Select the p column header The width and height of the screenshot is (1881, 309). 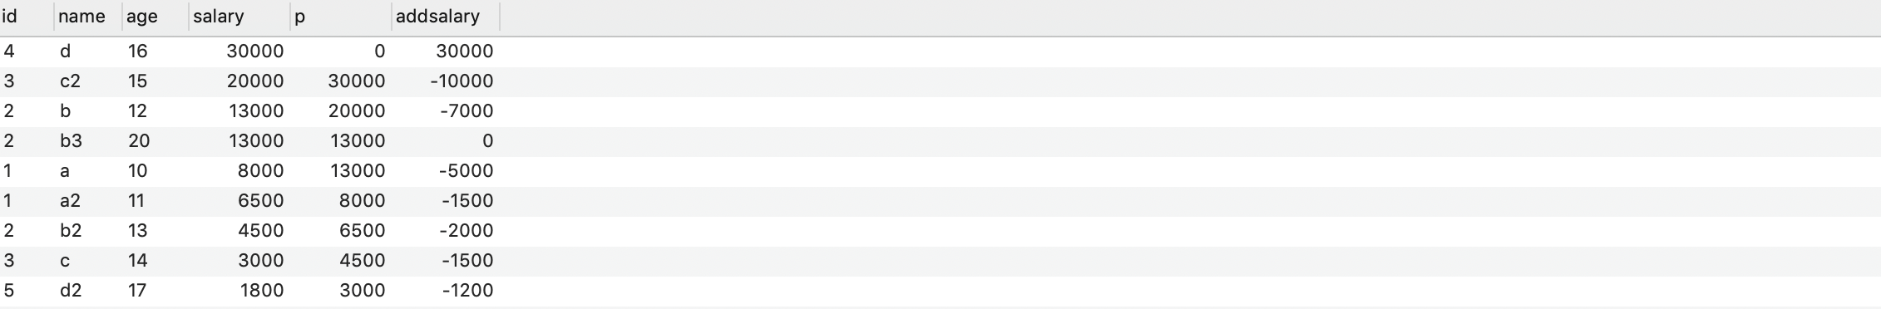[x=341, y=17]
